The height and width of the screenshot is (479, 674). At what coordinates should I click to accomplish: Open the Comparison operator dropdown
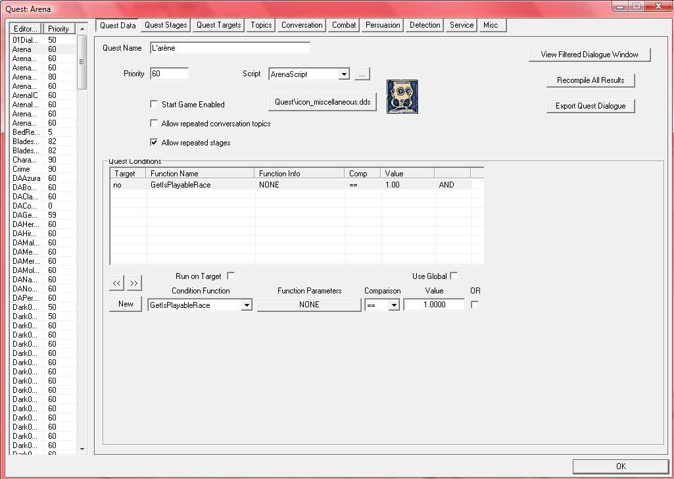(x=394, y=305)
